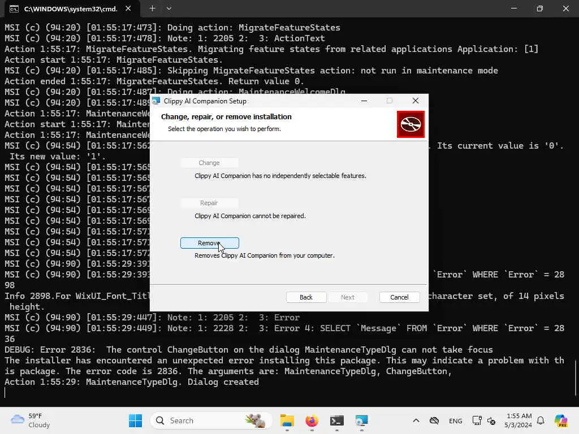Click the 'Change, repair, or remove installation' heading
Viewport: 579px width, 434px height.
(226, 116)
